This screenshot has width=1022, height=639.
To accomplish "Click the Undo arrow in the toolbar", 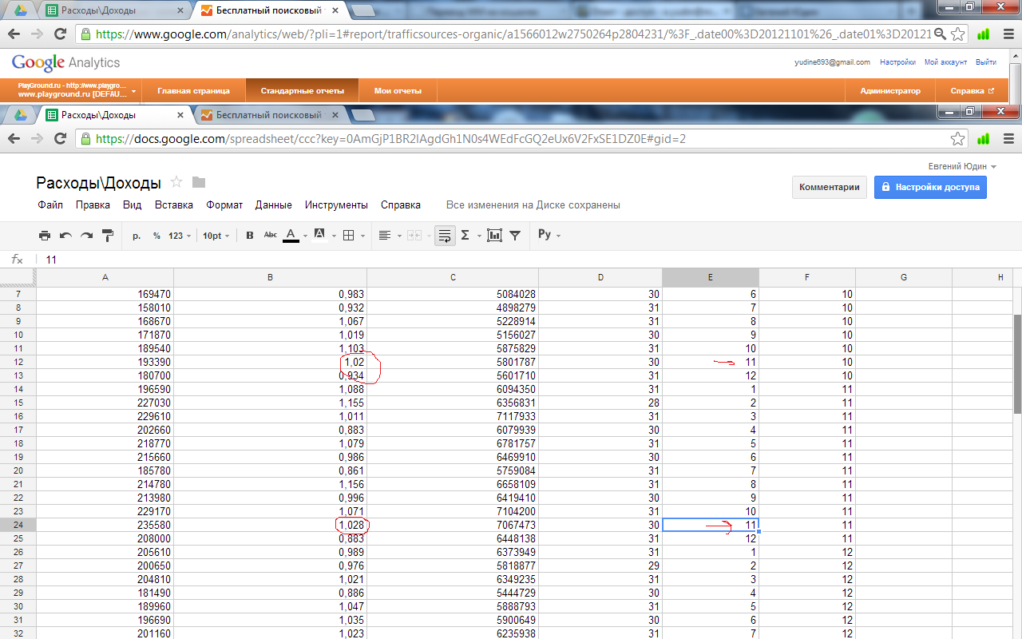I will click(x=65, y=236).
